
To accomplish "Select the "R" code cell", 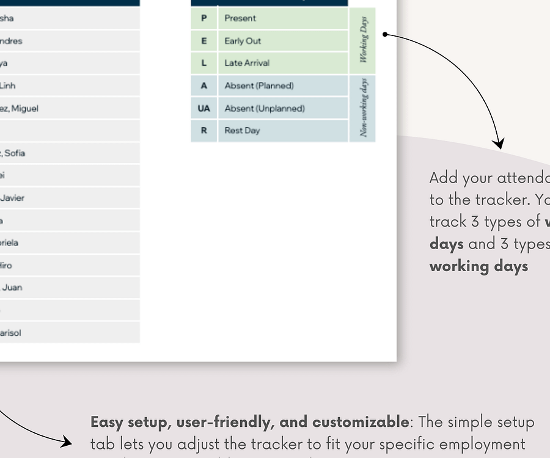I will 204,131.
